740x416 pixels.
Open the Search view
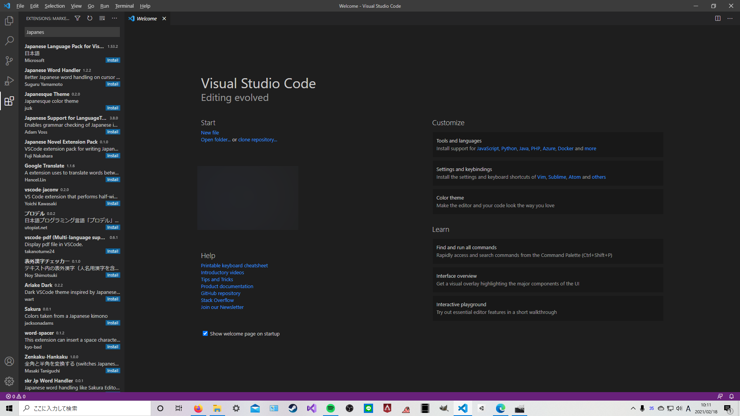point(9,41)
